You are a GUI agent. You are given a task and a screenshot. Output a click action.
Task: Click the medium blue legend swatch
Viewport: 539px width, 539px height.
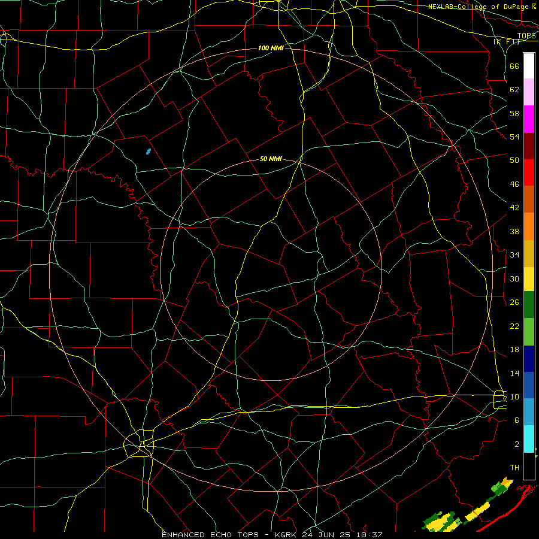pos(529,385)
